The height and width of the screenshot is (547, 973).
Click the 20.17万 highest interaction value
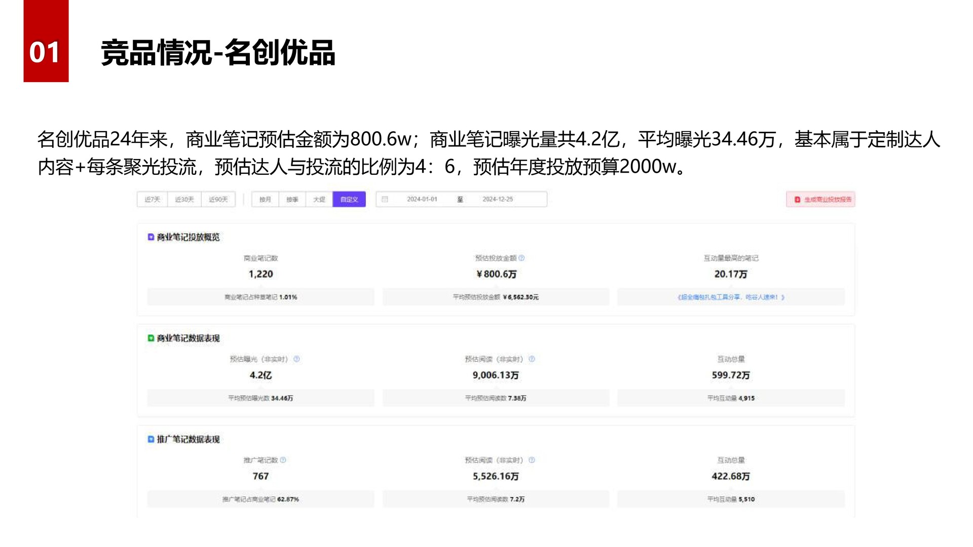[731, 274]
